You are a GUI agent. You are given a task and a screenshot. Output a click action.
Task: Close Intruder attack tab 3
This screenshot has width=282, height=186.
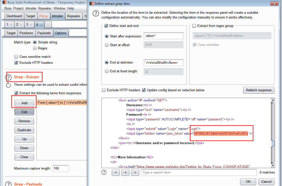[31, 25]
